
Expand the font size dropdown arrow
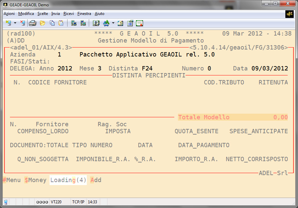click(x=113, y=23)
